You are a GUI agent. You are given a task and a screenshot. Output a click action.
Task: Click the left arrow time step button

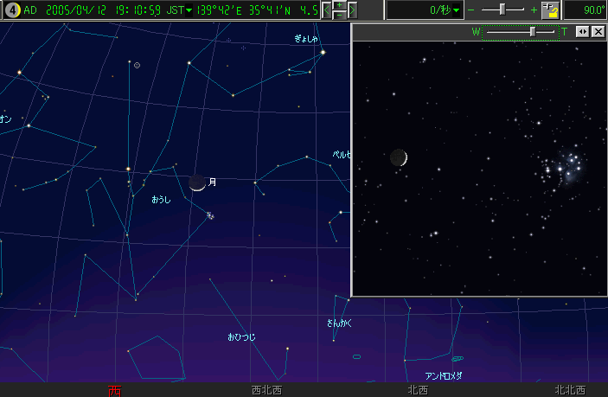click(x=327, y=10)
